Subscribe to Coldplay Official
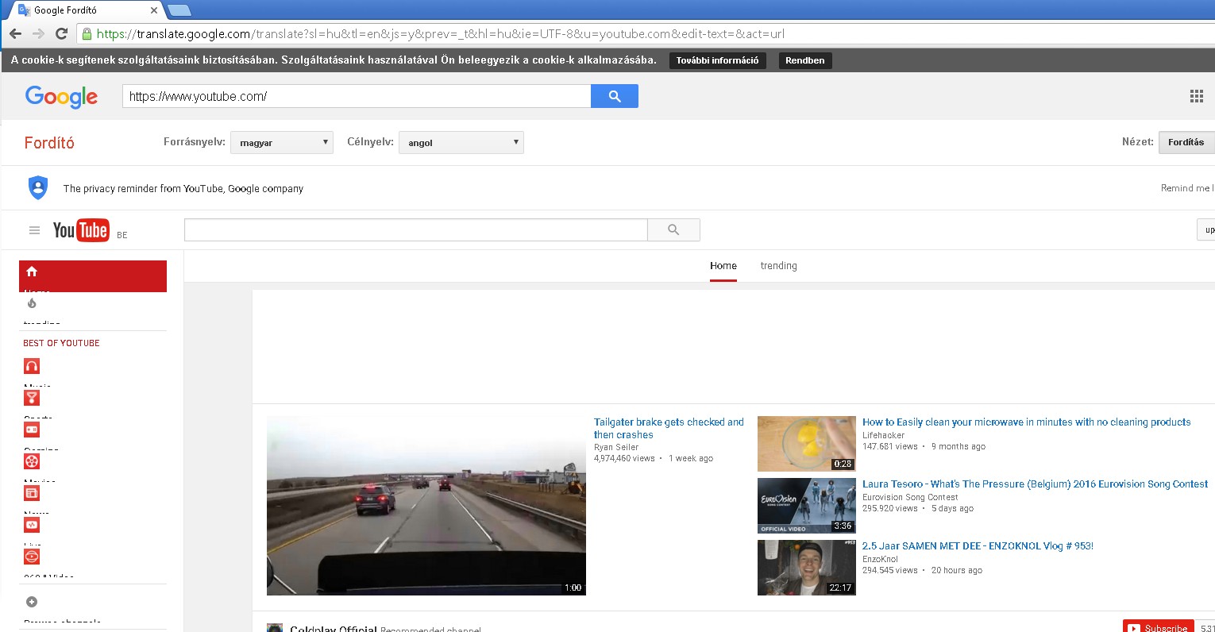 (1159, 627)
